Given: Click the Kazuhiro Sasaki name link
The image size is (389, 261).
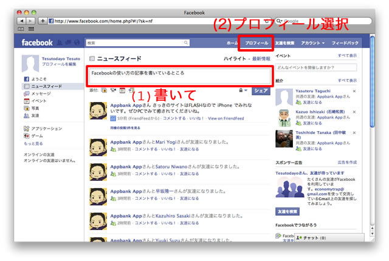Looking at the screenshot, I should pos(173,216).
